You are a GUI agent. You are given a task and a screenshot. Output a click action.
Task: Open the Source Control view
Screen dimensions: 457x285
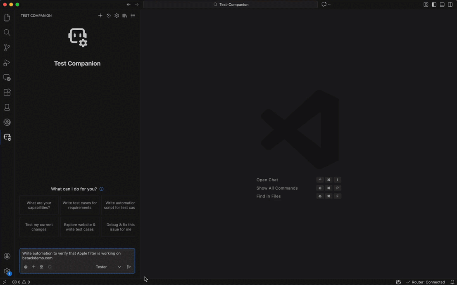tap(7, 47)
